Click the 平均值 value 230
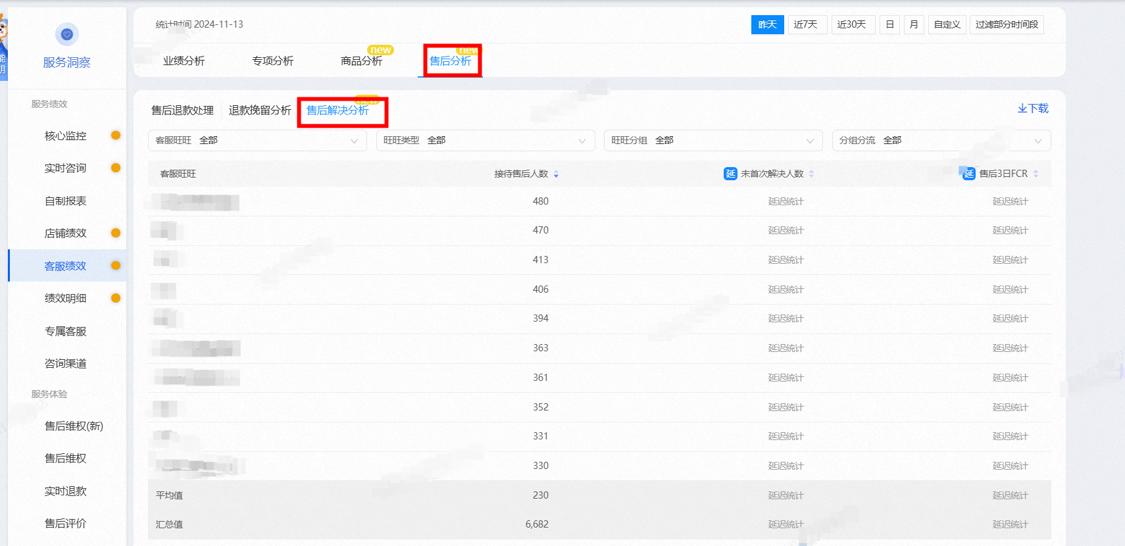 (x=541, y=495)
